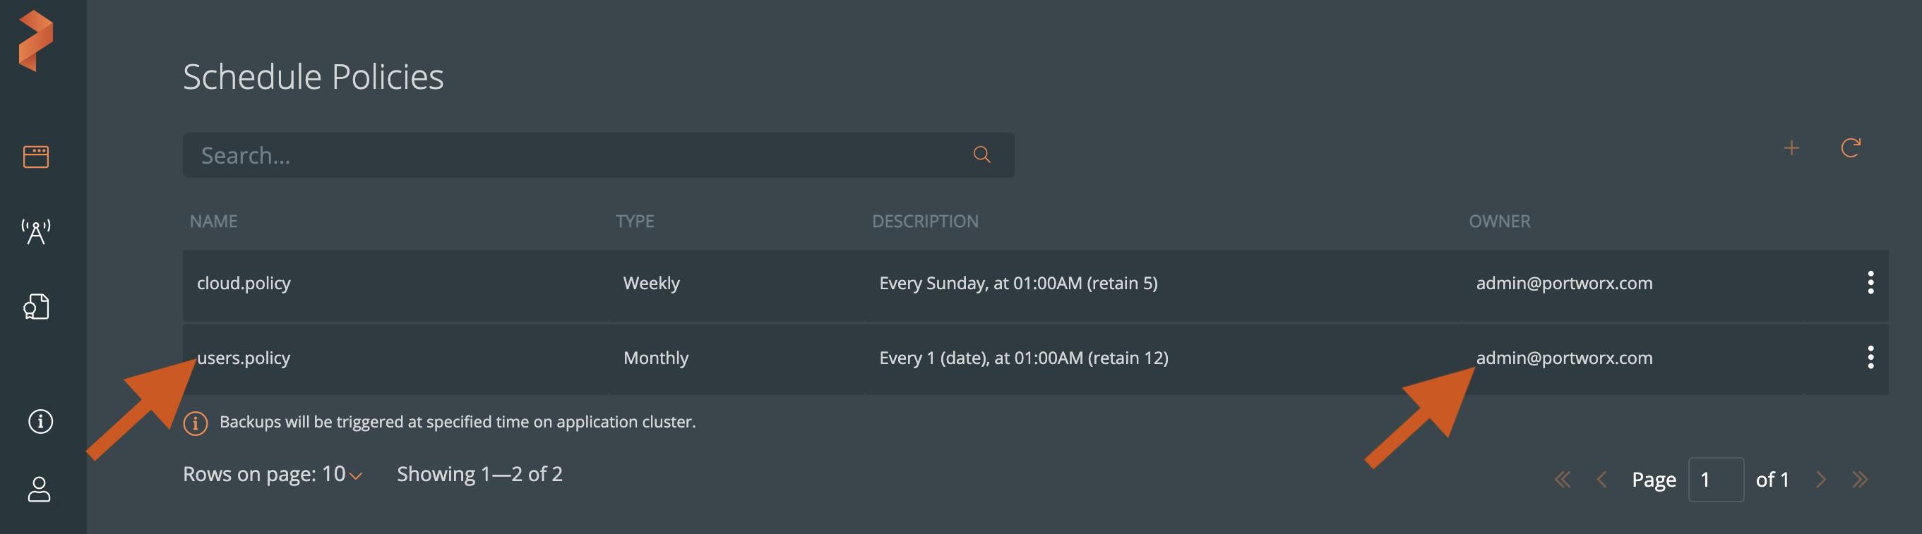Select the cloud.policy row name
This screenshot has height=534, width=1922.
coord(244,284)
